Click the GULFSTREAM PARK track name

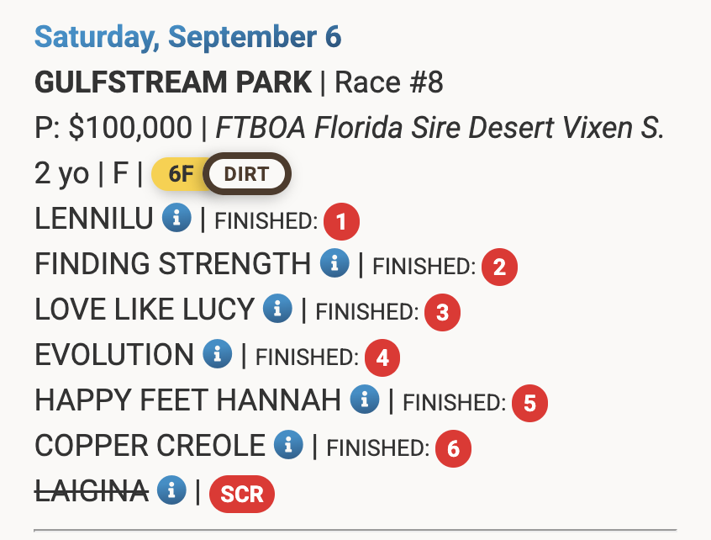click(x=173, y=82)
